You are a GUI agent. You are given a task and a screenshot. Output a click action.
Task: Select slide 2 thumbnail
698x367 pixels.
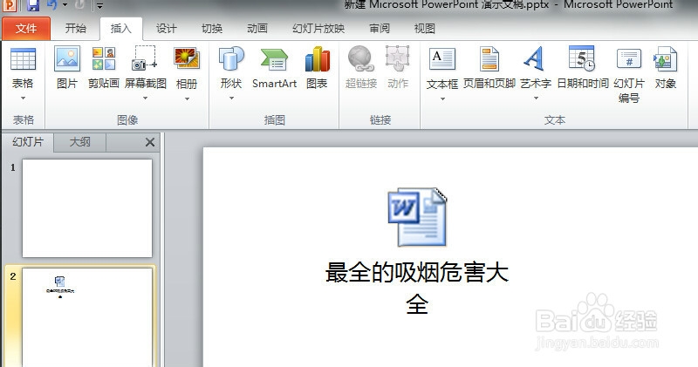(87, 317)
